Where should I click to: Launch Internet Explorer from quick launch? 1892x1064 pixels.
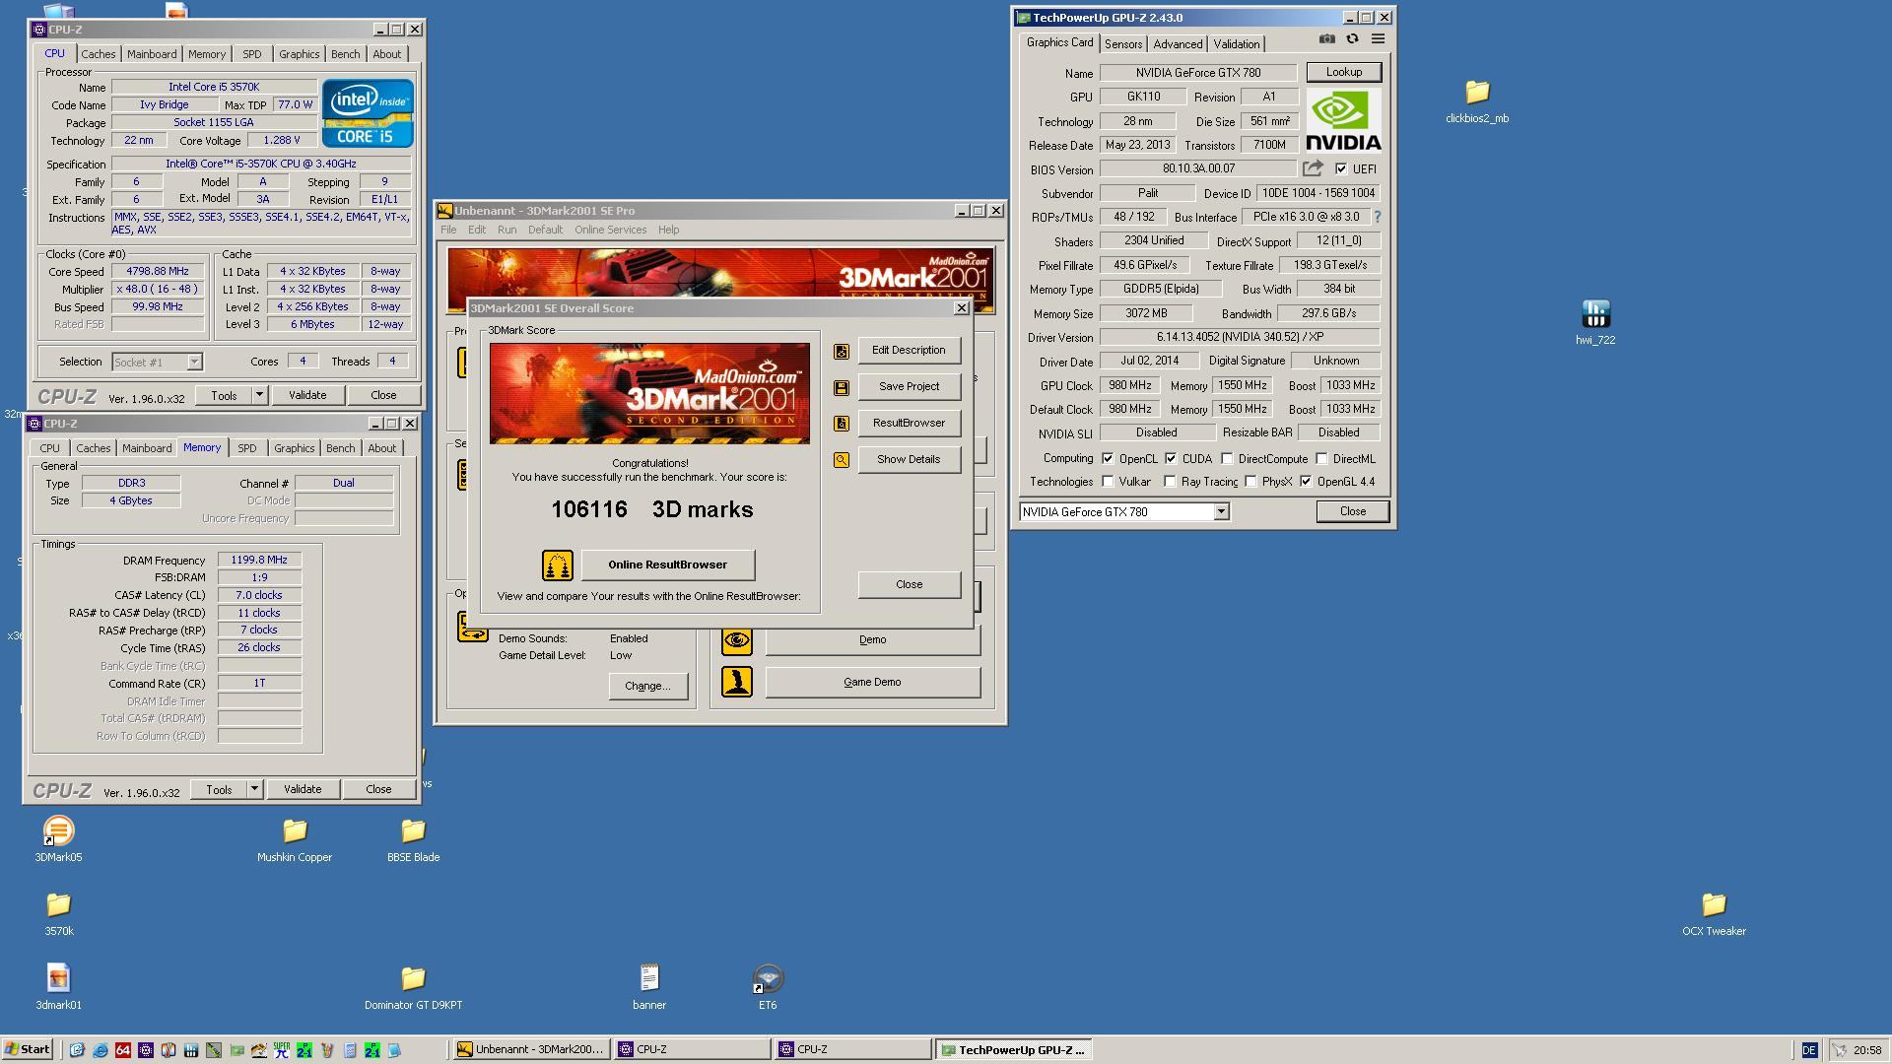(x=100, y=1050)
